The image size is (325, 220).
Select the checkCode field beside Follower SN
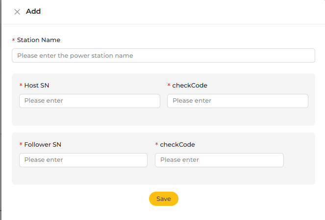pyautogui.click(x=219, y=160)
